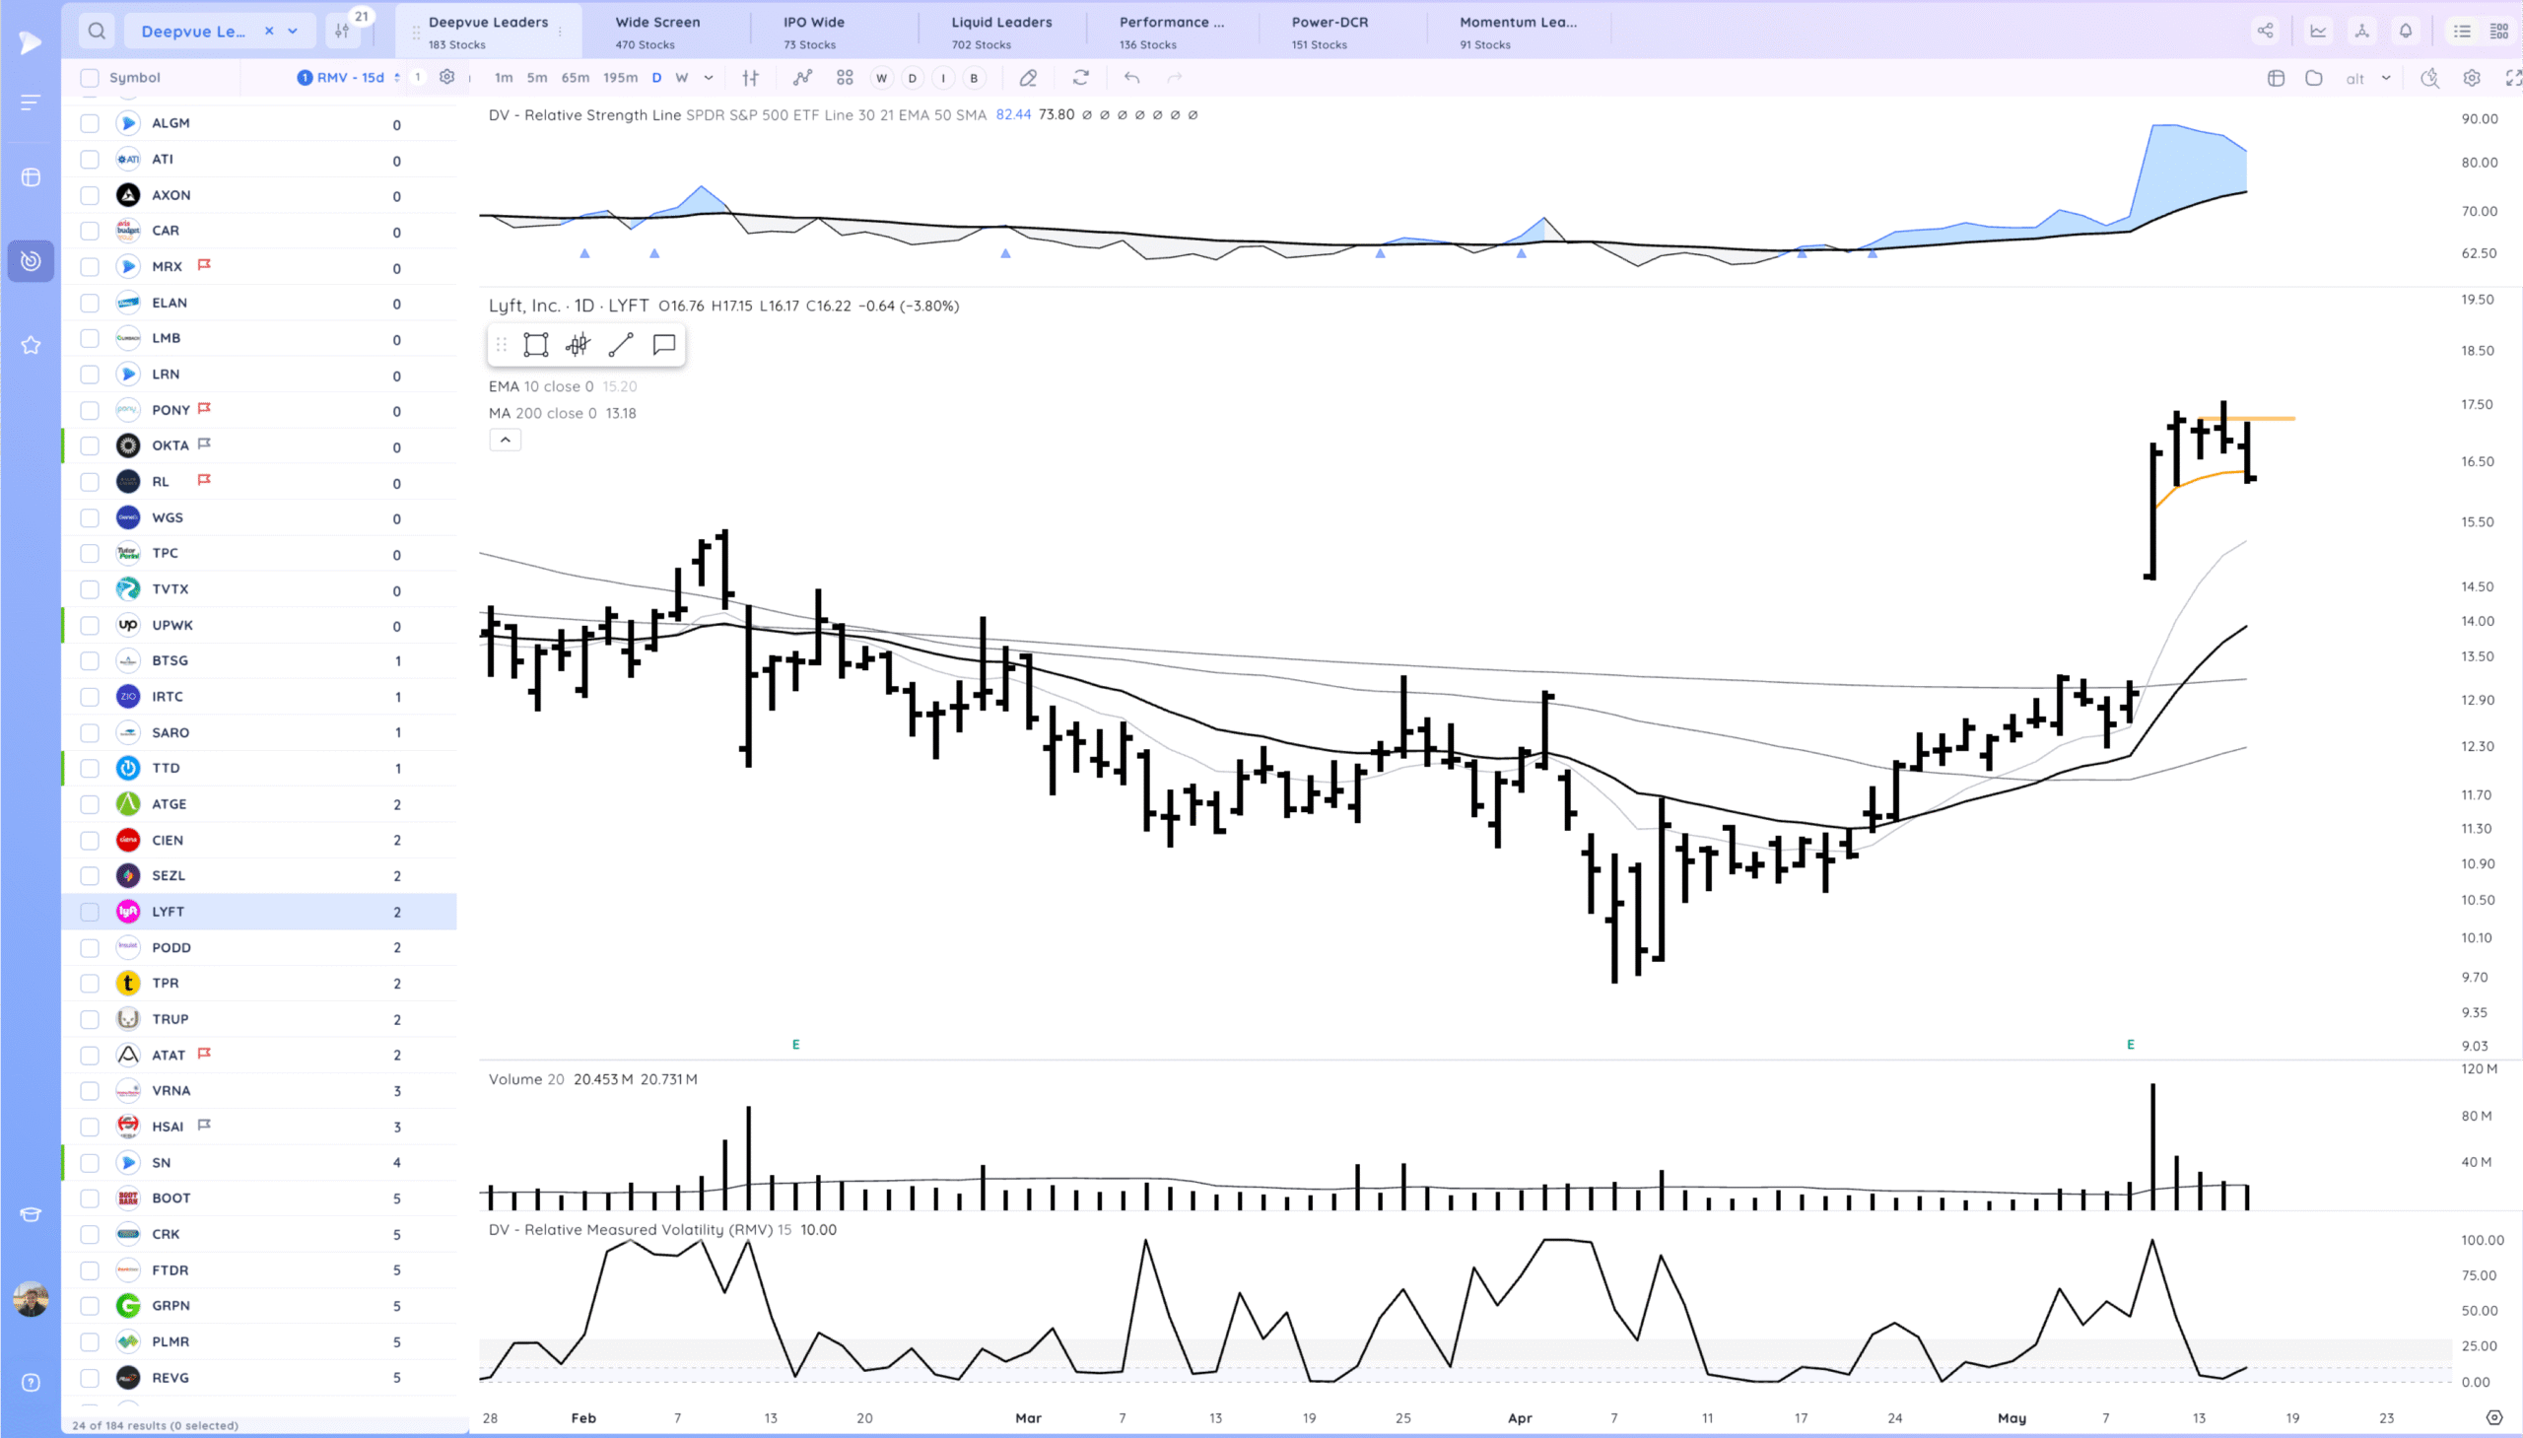Open the alerts bell icon
Image resolution: width=2523 pixels, height=1438 pixels.
coord(2406,31)
